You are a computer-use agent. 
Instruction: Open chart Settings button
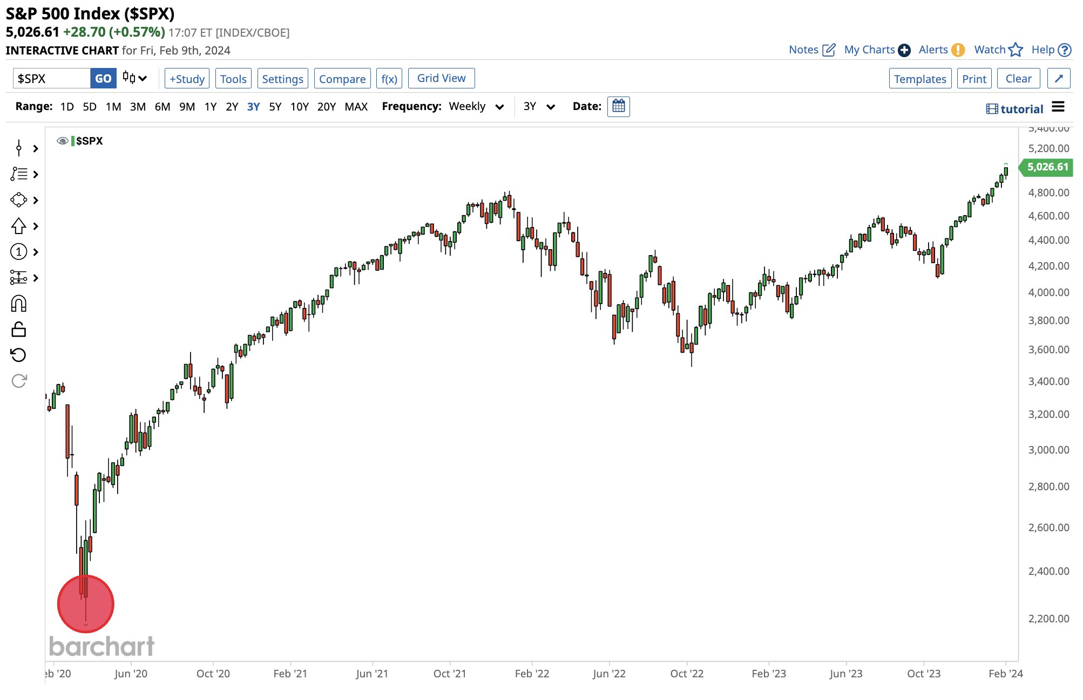coord(283,79)
